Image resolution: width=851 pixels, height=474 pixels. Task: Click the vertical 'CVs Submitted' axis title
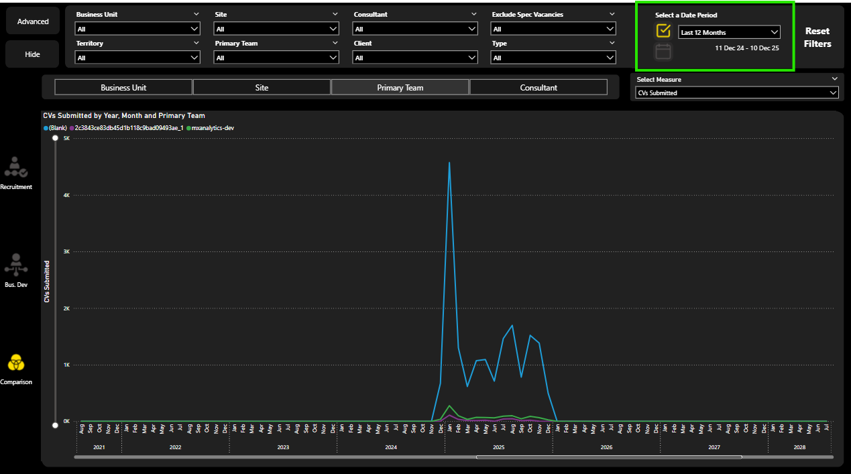pyautogui.click(x=48, y=282)
